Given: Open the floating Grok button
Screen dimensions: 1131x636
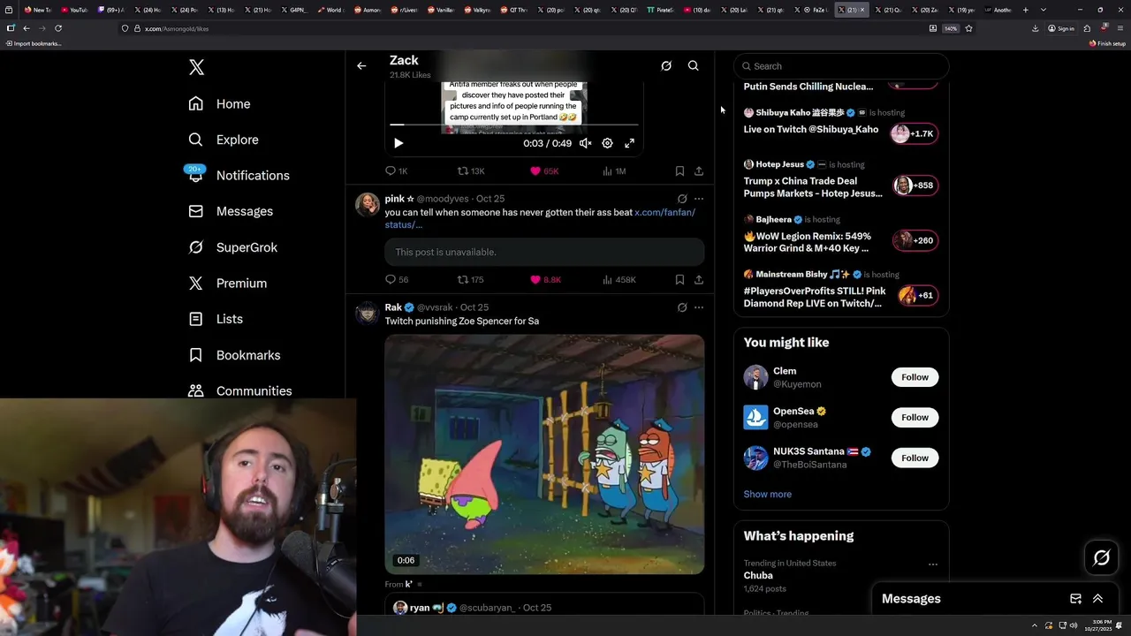Looking at the screenshot, I should click(1102, 557).
